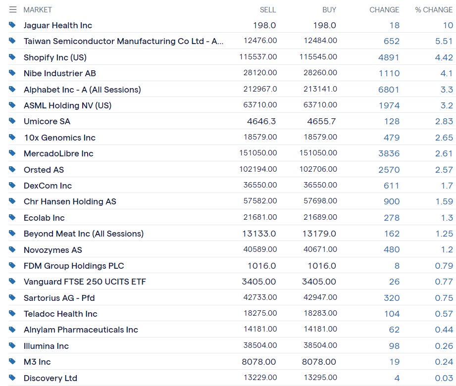Image resolution: width=456 pixels, height=386 pixels.
Task: Sort by the CHANGE column header
Action: pos(384,10)
